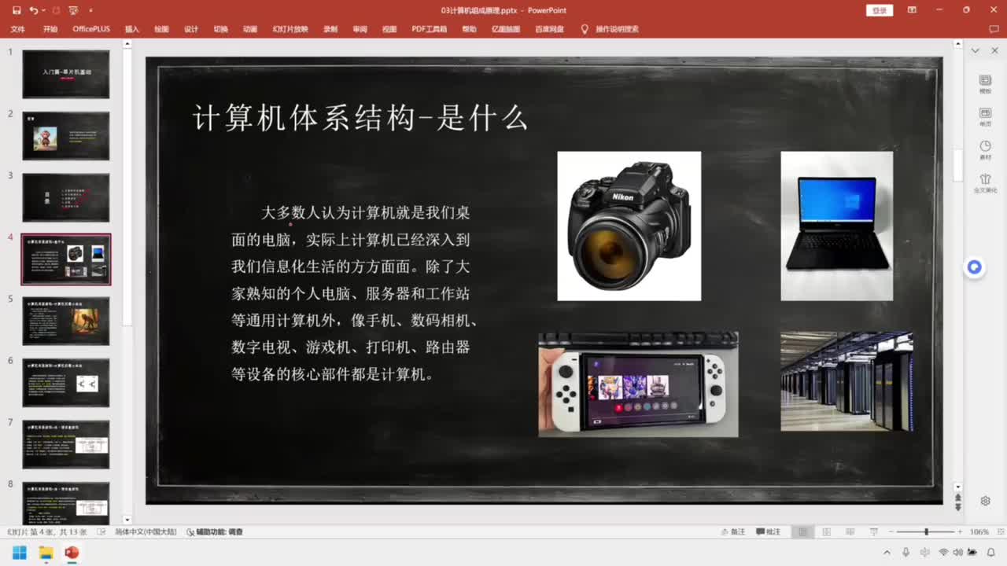Go to the 幻灯片放映 tab
1007x566 pixels.
click(x=290, y=29)
